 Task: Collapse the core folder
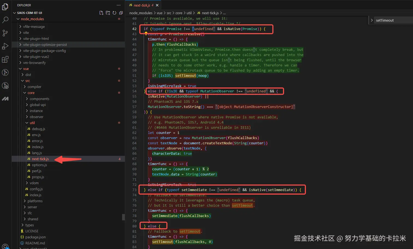tap(68, 93)
